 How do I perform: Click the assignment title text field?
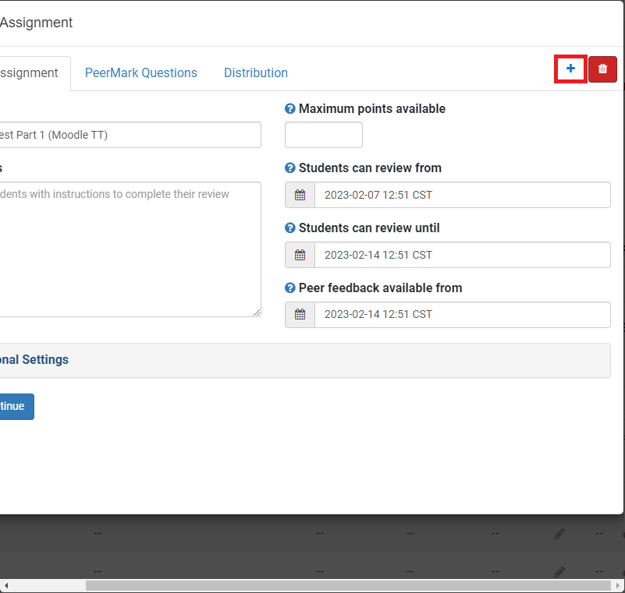(130, 134)
